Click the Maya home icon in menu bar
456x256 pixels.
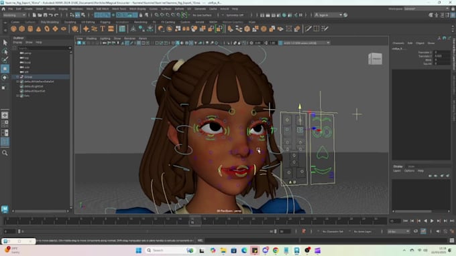point(3,9)
